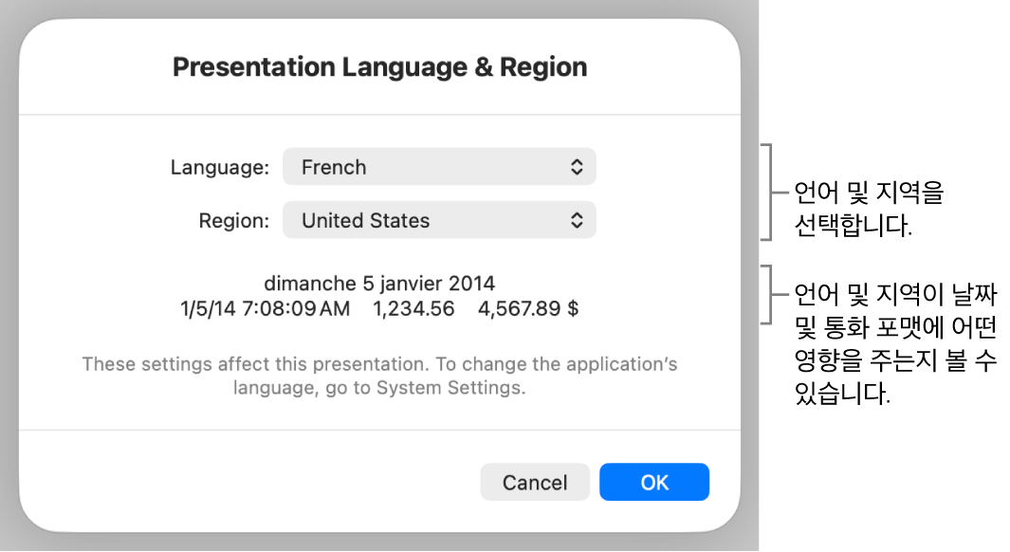The height and width of the screenshot is (552, 1010).
Task: Click the "Region:" field label
Action: (233, 220)
